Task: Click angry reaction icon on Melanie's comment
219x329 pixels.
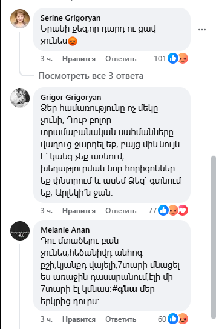Action: (x=183, y=319)
